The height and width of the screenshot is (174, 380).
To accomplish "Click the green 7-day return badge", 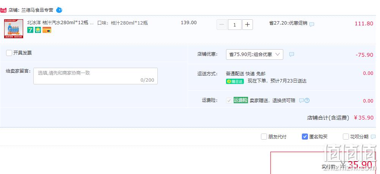I will (x=30, y=30).
